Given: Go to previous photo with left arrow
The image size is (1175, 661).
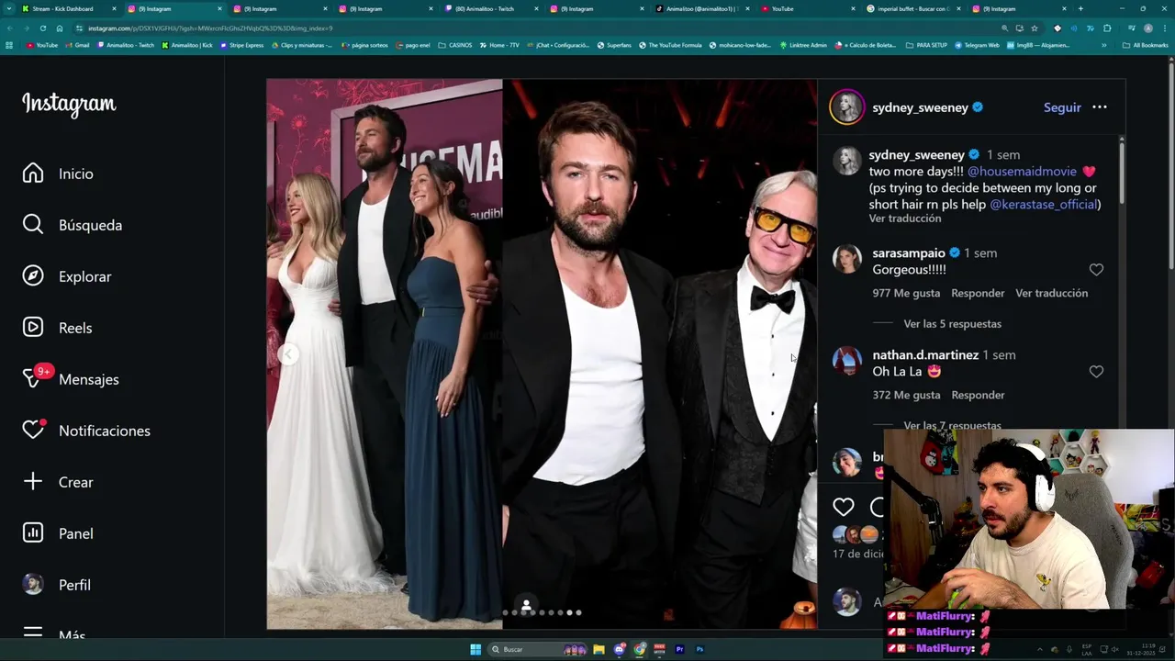Looking at the screenshot, I should tap(288, 354).
